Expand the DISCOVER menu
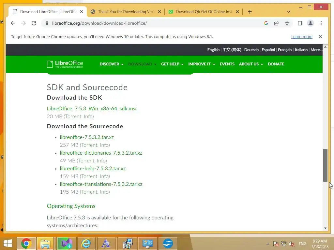The height and width of the screenshot is (250, 334). [112, 64]
